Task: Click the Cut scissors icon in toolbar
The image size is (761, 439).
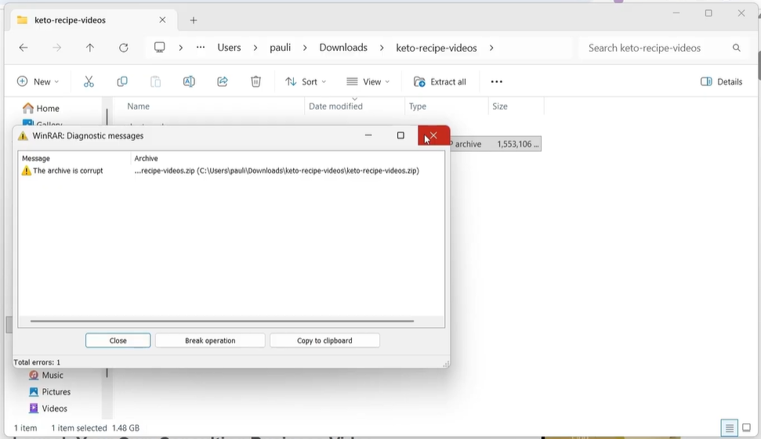Action: tap(89, 81)
